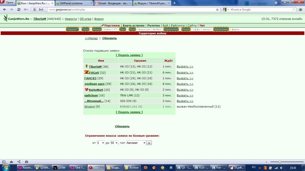Open the FUGaS player profile
This screenshot has width=305, height=171.
pos(94,73)
